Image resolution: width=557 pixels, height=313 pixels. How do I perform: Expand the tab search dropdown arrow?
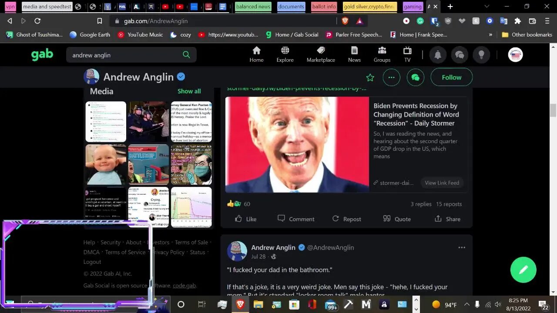tap(487, 7)
